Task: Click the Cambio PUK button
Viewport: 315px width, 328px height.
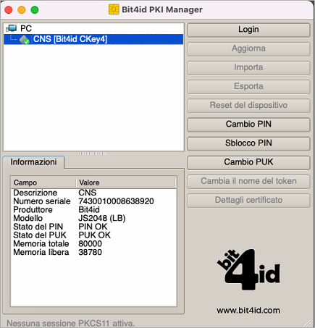Action: [248, 162]
